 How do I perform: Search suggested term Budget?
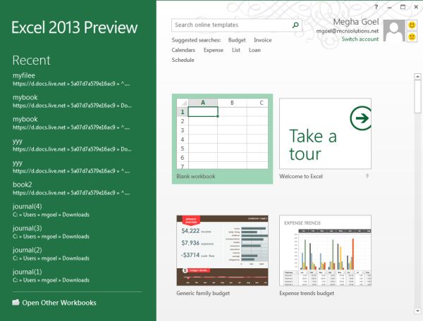pyautogui.click(x=237, y=40)
